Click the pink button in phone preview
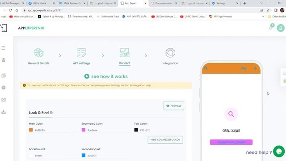This screenshot has width=286, height=161. point(231,142)
